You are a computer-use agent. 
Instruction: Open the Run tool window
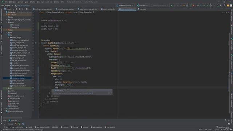click(12, 127)
